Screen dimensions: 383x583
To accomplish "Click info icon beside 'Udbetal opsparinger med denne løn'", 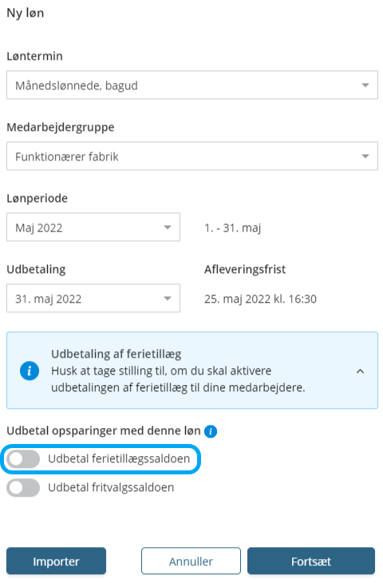I will [211, 431].
